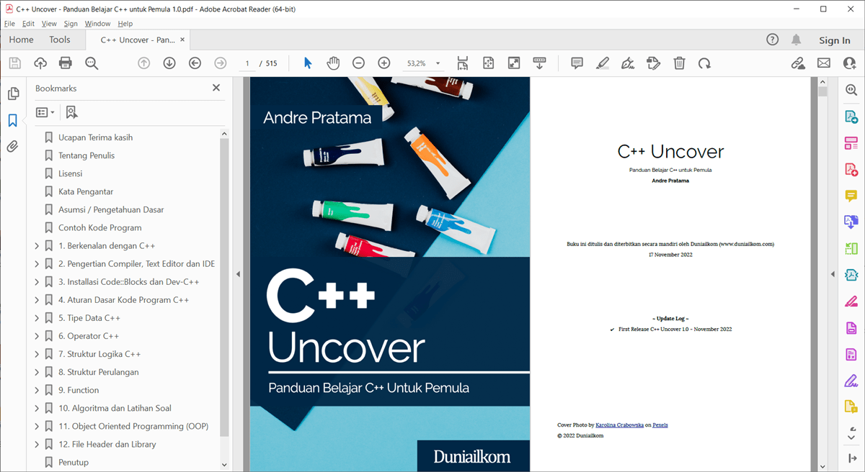Open the Window menu
The width and height of the screenshot is (865, 472).
98,24
